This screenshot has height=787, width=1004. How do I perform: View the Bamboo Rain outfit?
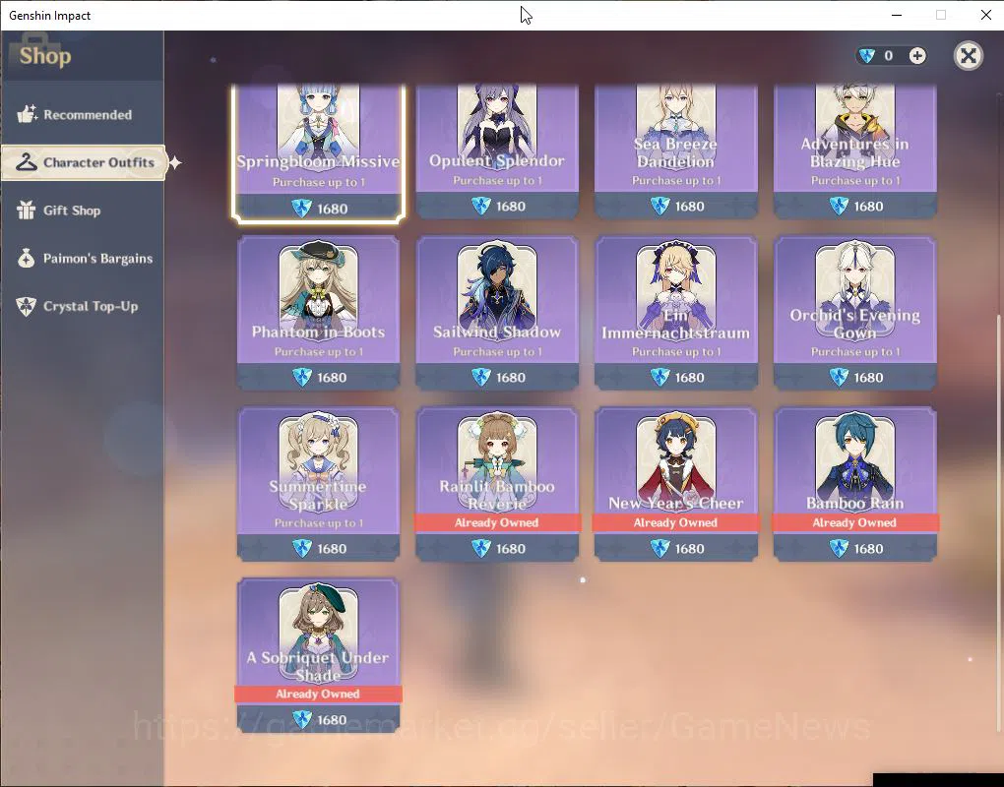(x=854, y=484)
